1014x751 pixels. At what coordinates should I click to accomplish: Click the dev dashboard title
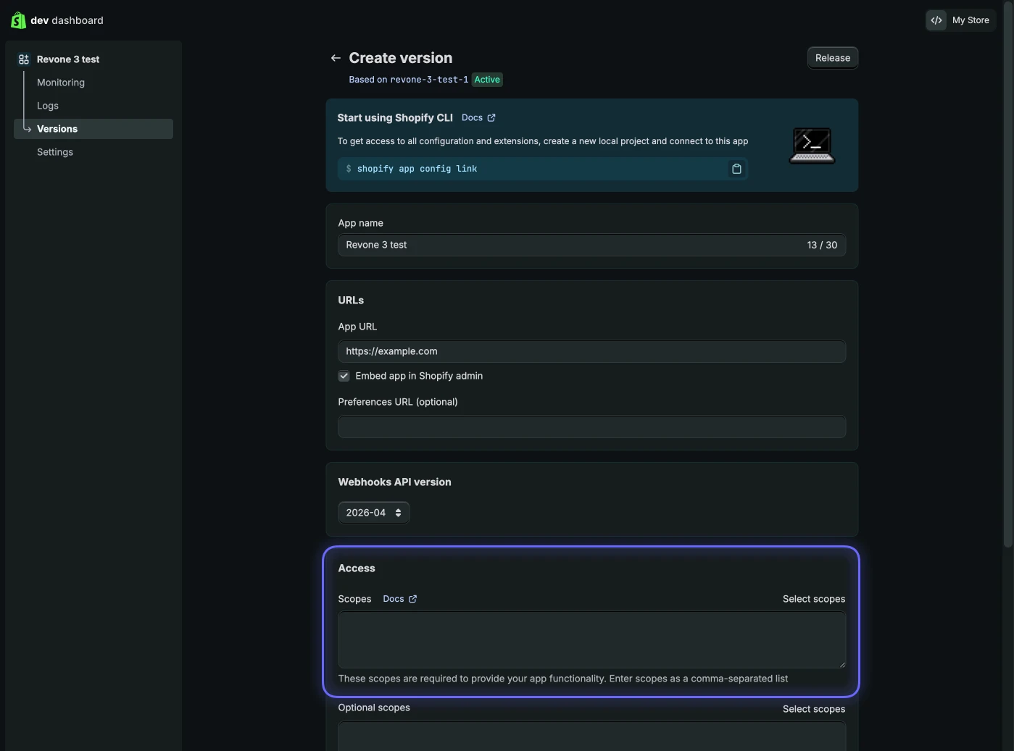(67, 20)
